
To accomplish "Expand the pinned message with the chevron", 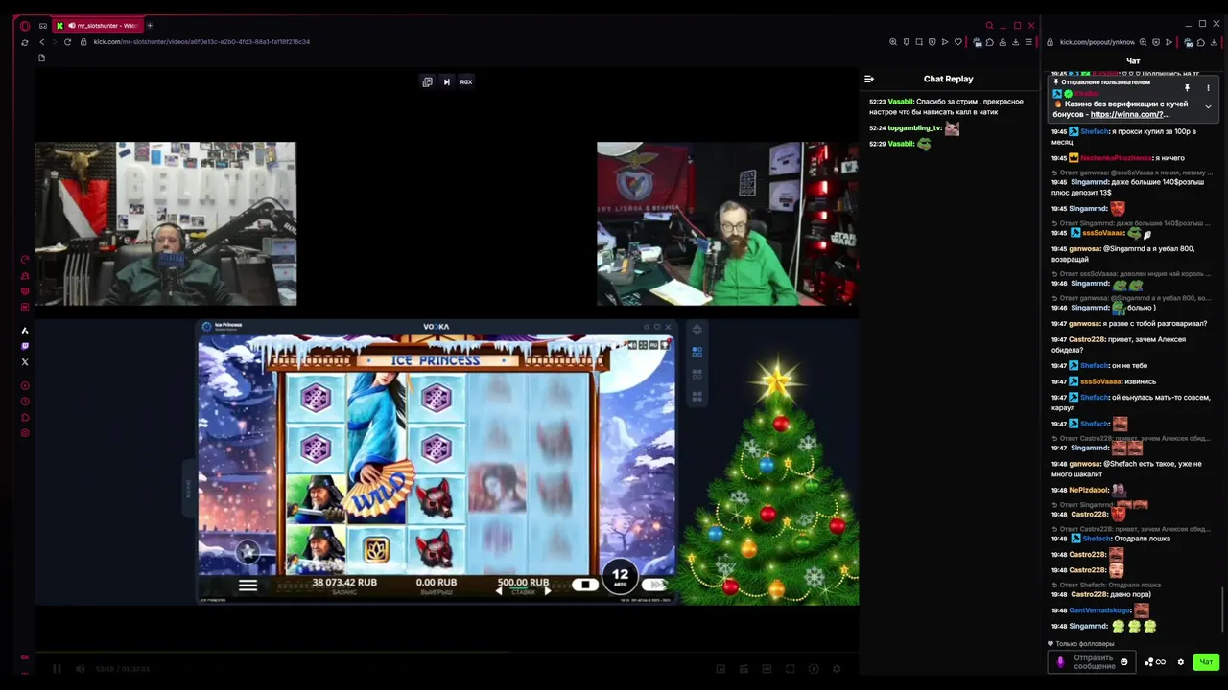I will pyautogui.click(x=1208, y=106).
